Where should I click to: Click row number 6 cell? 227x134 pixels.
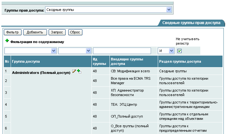coord(7,128)
